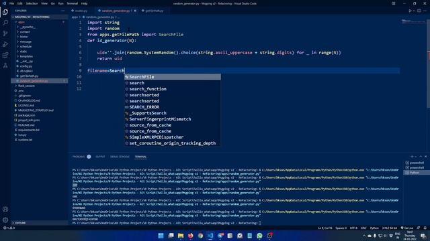Open notifications bell in status bar
The height and width of the screenshot is (241, 430).
click(425, 228)
